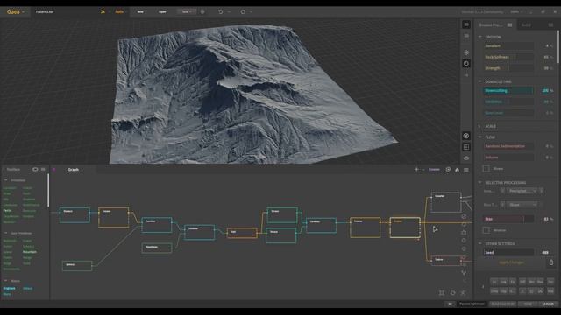This screenshot has width=561, height=315.
Task: Click the Rock Softness slider
Action: tap(508, 57)
